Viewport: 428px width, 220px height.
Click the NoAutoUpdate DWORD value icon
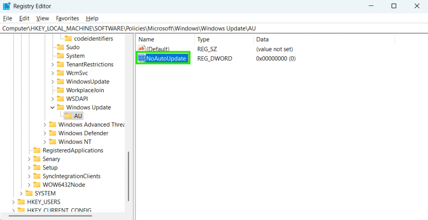pos(141,59)
